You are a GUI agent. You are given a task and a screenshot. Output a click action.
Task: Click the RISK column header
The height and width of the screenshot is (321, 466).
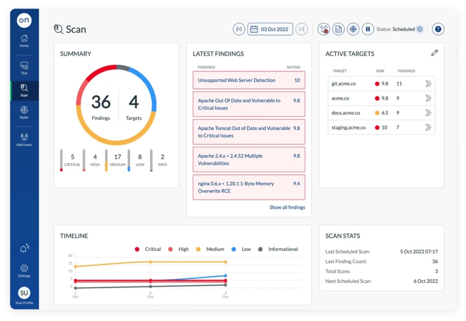(380, 71)
